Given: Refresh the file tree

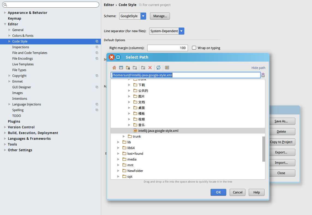Looking at the screenshot, I should (158, 68).
